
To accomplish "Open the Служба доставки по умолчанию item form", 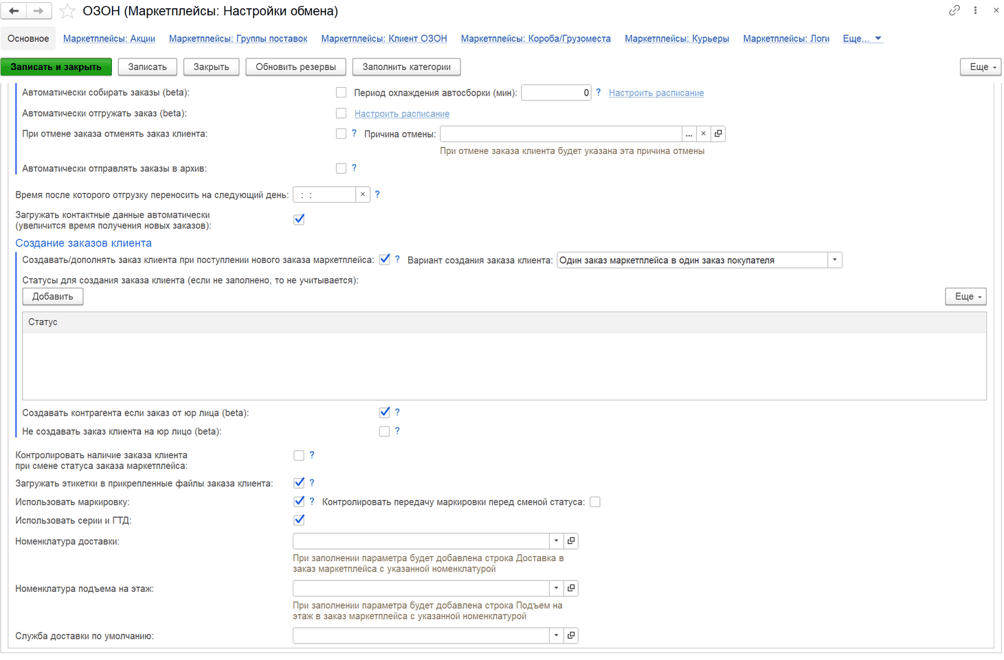I will pyautogui.click(x=571, y=636).
